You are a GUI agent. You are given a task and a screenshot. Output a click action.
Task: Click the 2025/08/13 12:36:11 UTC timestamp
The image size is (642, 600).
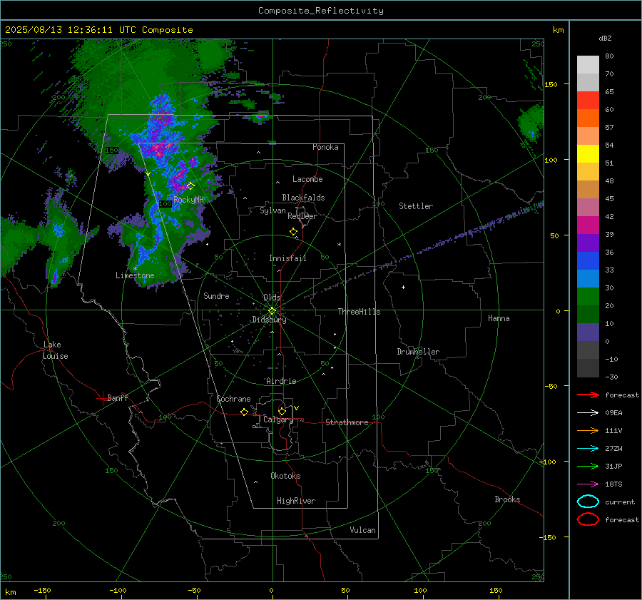point(70,30)
